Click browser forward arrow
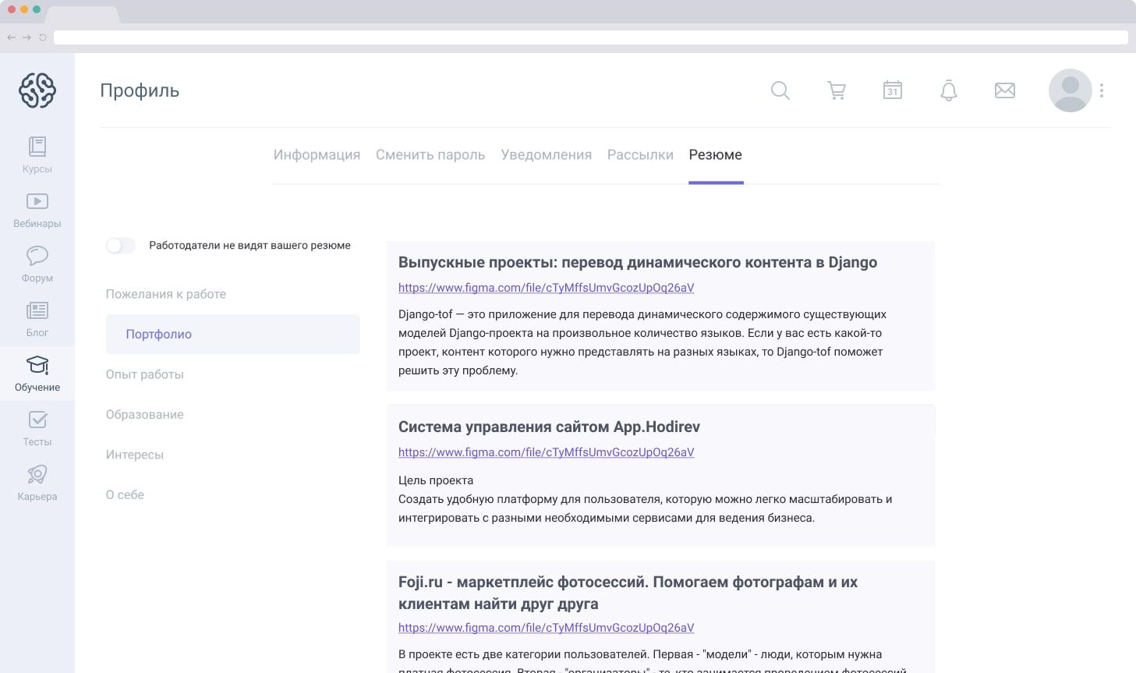The width and height of the screenshot is (1136, 673). coord(27,37)
